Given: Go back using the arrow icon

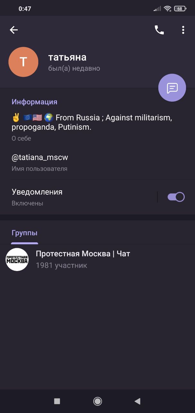Looking at the screenshot, I should click(x=14, y=30).
